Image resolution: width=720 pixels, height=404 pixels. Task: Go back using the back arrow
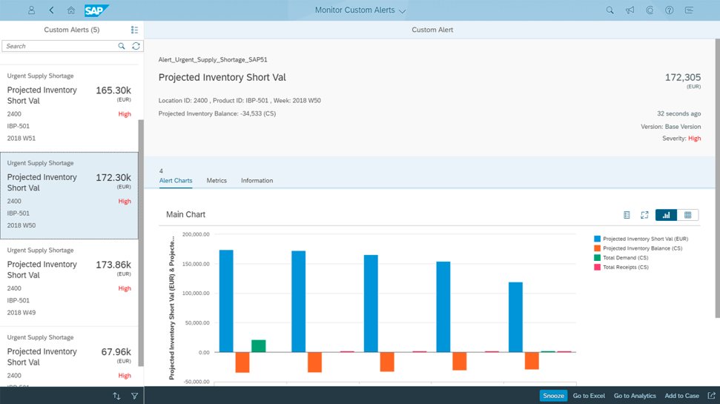(51, 10)
